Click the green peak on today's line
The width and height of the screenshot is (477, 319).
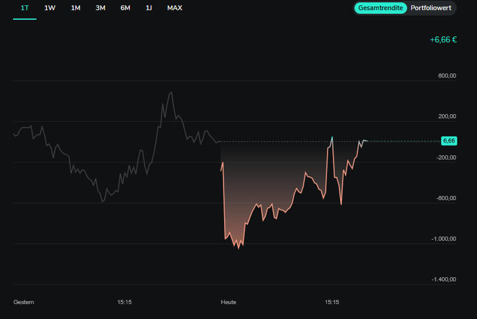coord(332,137)
